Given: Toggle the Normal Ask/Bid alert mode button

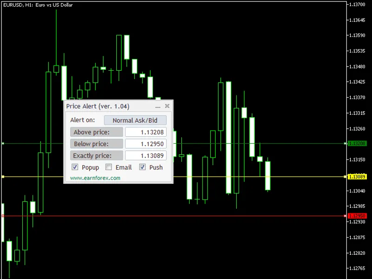Looking at the screenshot, I should pyautogui.click(x=135, y=120).
